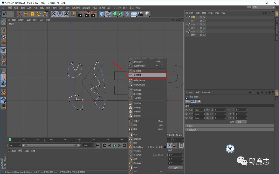Toggle the X axis lock
This screenshot has width=279, height=174.
click(53, 14)
